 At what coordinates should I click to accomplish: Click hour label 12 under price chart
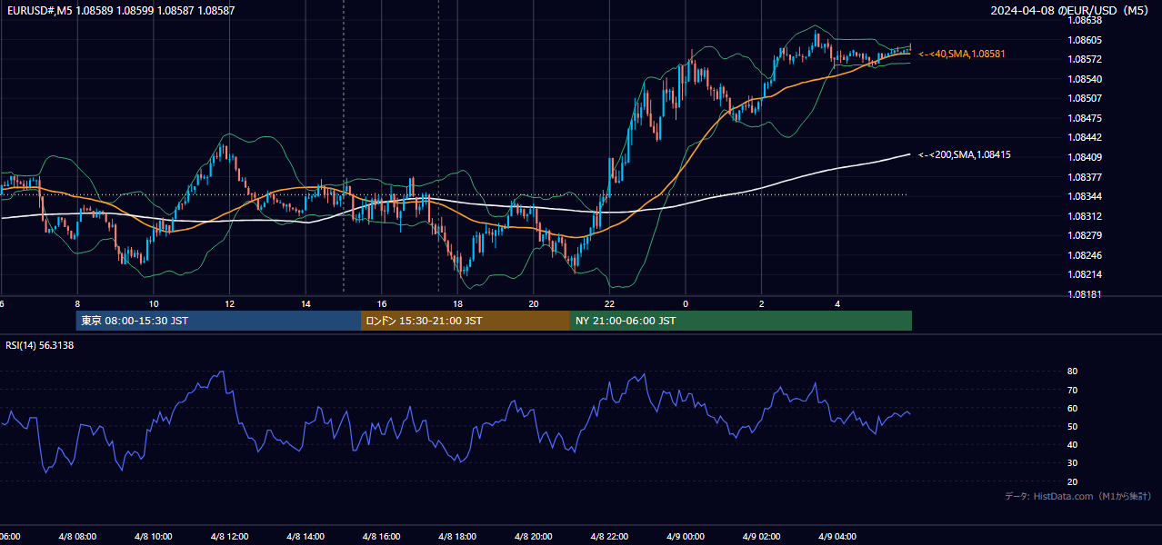point(230,304)
